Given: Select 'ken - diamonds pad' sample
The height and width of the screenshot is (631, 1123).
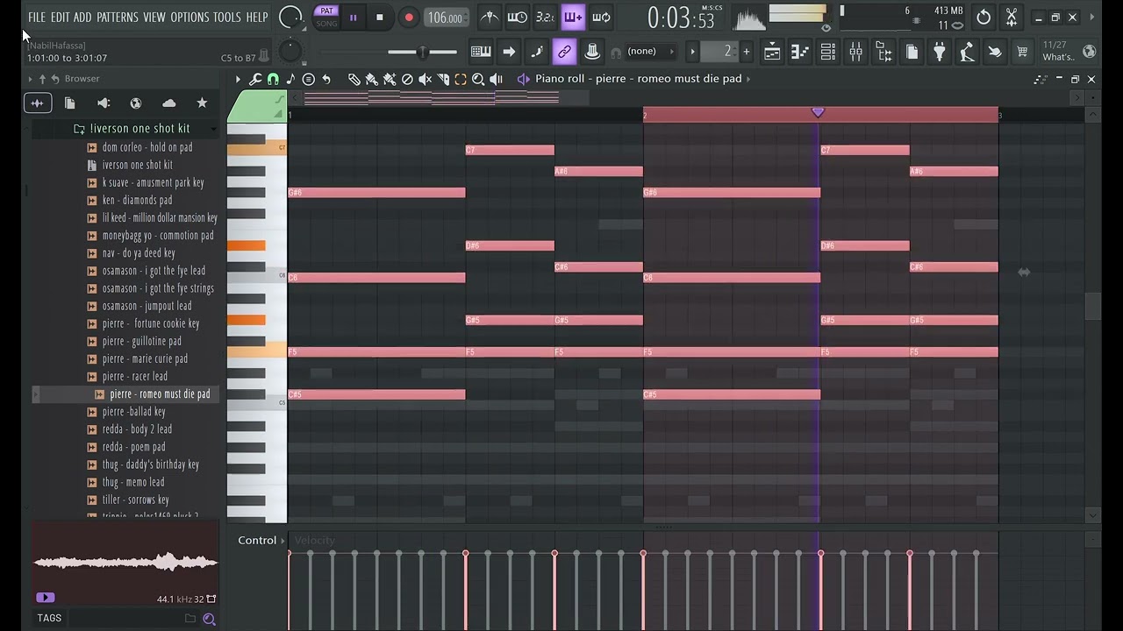Looking at the screenshot, I should (137, 200).
